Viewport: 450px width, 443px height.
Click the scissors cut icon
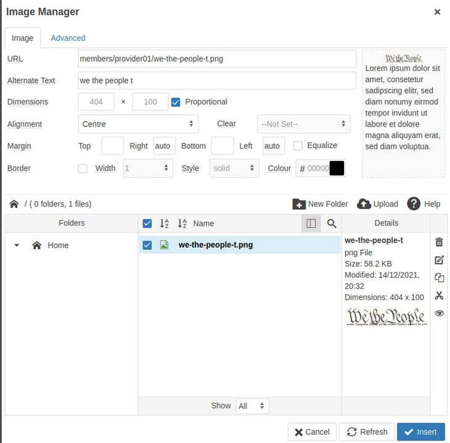coord(439,296)
